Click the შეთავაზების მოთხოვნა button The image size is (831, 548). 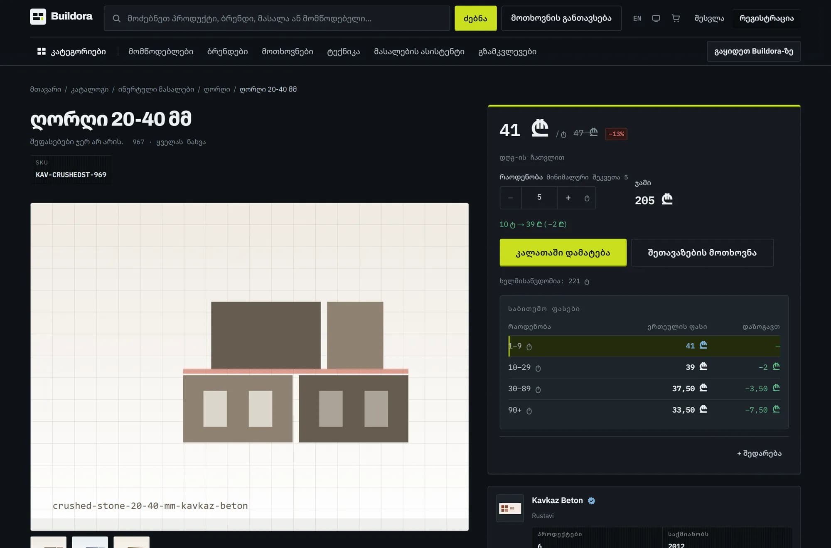702,253
